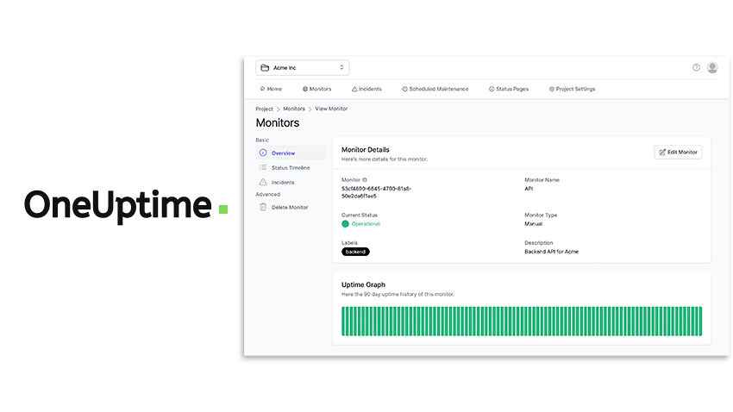Open the Acme Inc project dropdown
733x412 pixels.
[x=302, y=68]
